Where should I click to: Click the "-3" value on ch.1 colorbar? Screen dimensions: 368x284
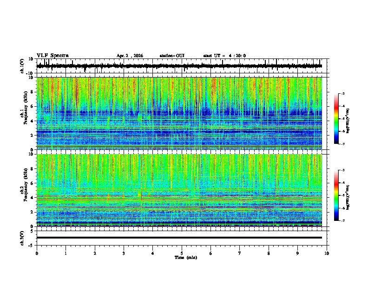coord(342,93)
